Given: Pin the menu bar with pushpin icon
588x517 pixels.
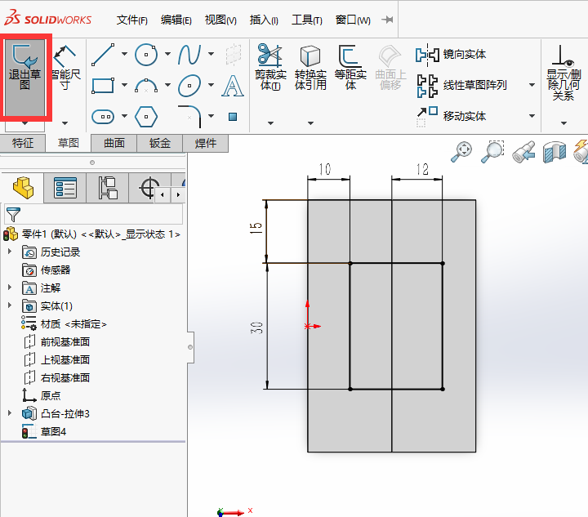Looking at the screenshot, I should click(x=387, y=20).
